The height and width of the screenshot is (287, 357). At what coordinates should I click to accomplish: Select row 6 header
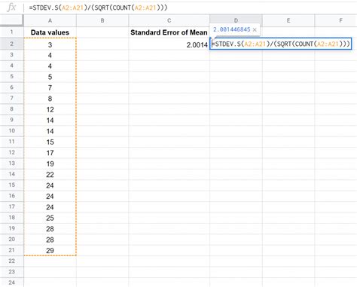(x=11, y=87)
